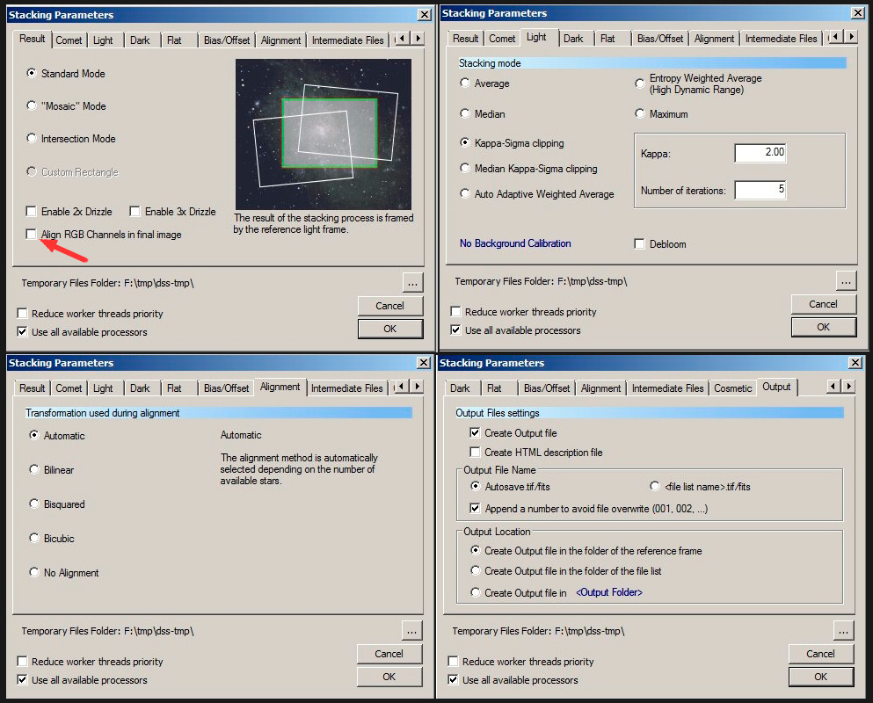Open the Cosmetic tab
This screenshot has height=703, width=873.
click(x=732, y=388)
